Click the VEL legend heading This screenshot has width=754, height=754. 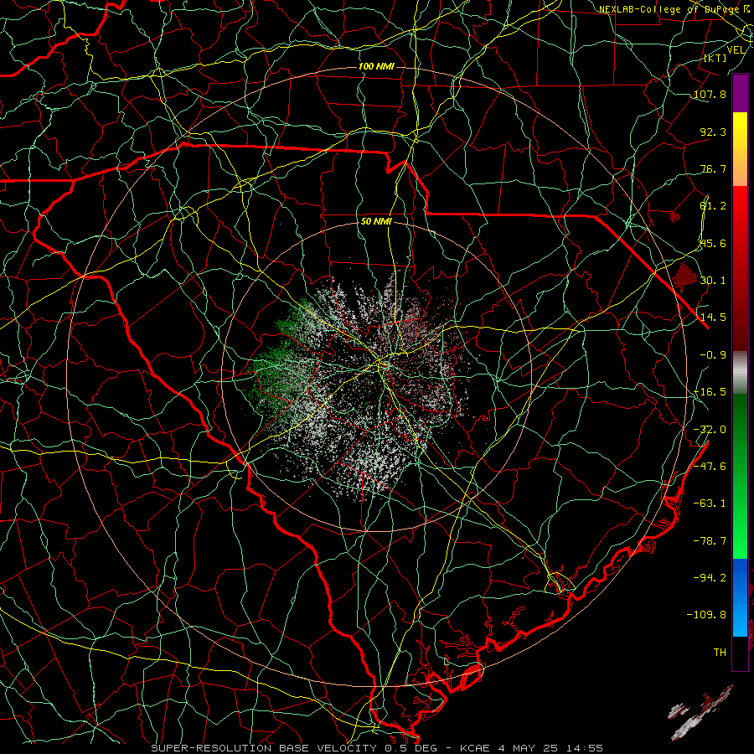pyautogui.click(x=736, y=49)
